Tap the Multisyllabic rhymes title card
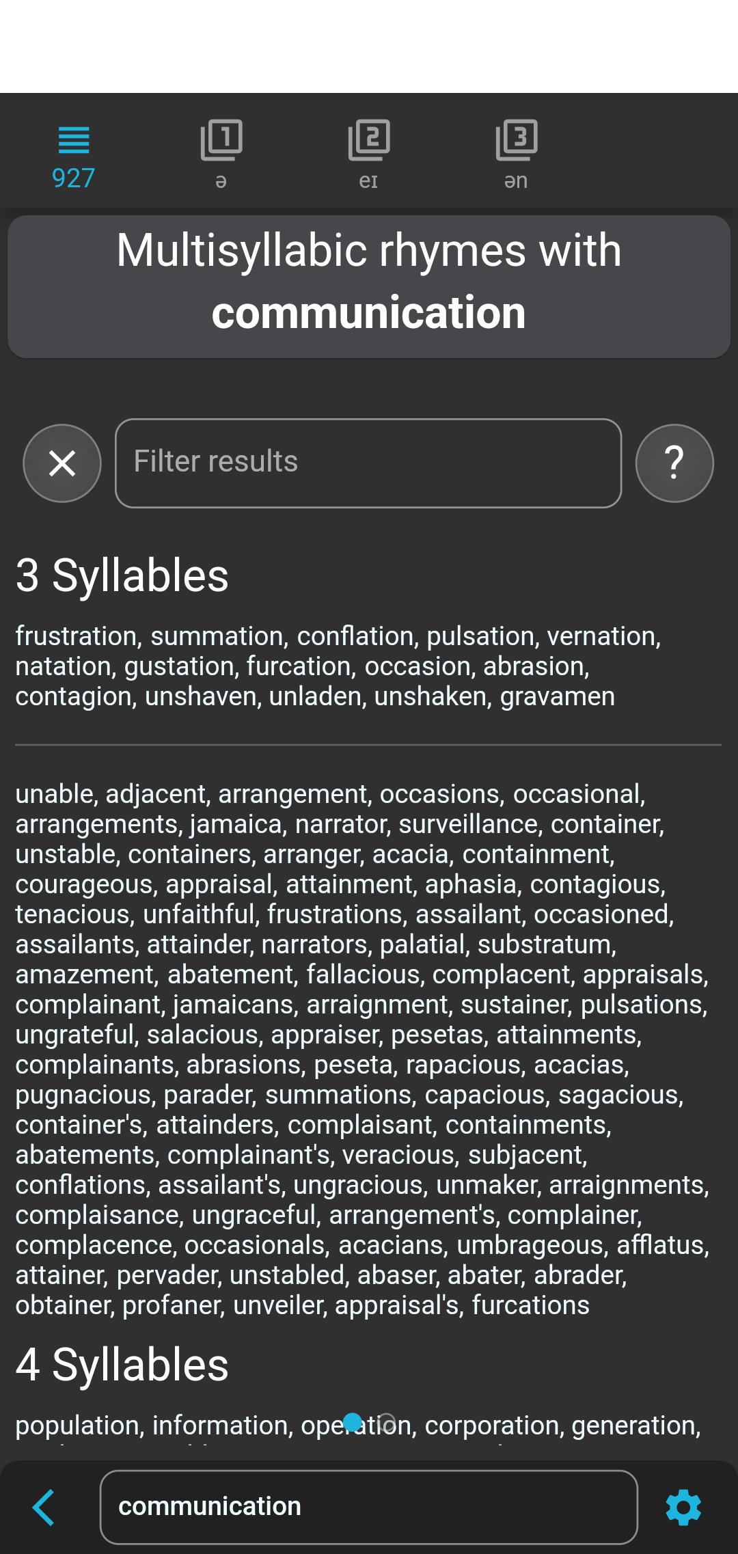738x1554 pixels. tap(368, 282)
